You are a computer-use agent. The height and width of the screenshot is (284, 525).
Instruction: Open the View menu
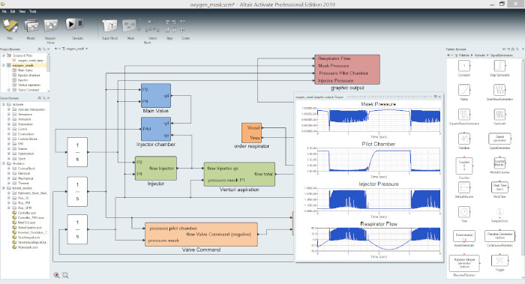pyautogui.click(x=22, y=11)
